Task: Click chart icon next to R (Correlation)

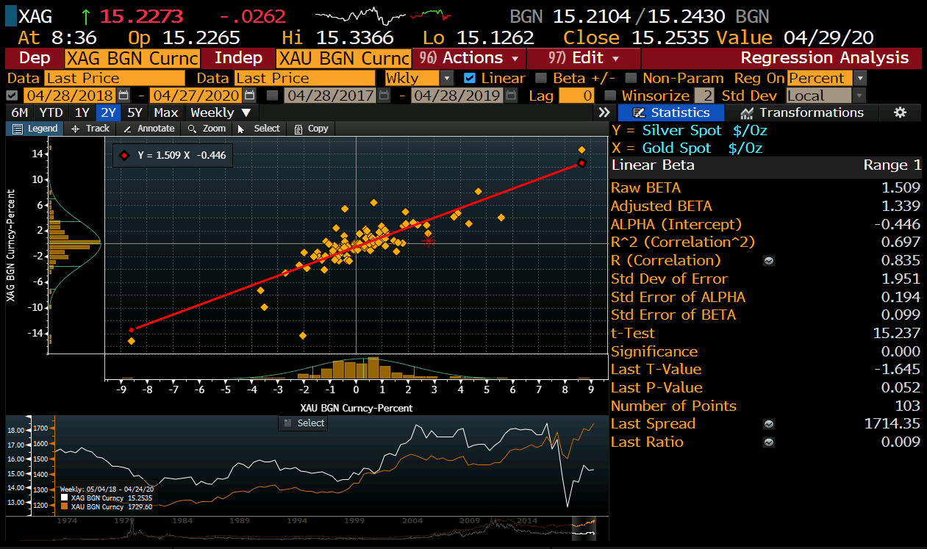Action: pyautogui.click(x=769, y=261)
